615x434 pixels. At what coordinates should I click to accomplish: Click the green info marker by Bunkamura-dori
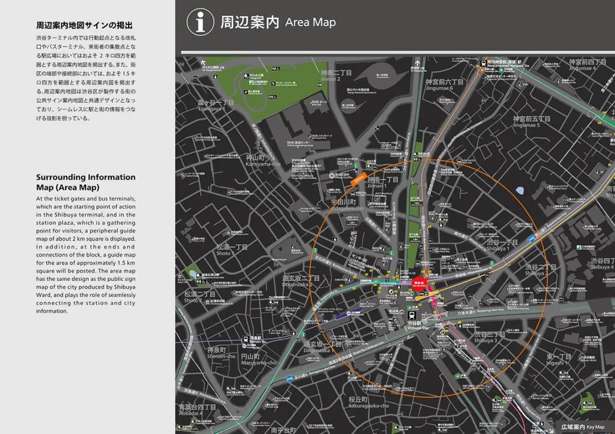click(x=315, y=250)
